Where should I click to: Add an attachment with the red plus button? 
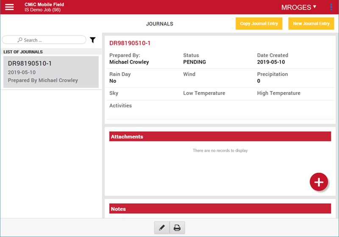[x=319, y=182]
